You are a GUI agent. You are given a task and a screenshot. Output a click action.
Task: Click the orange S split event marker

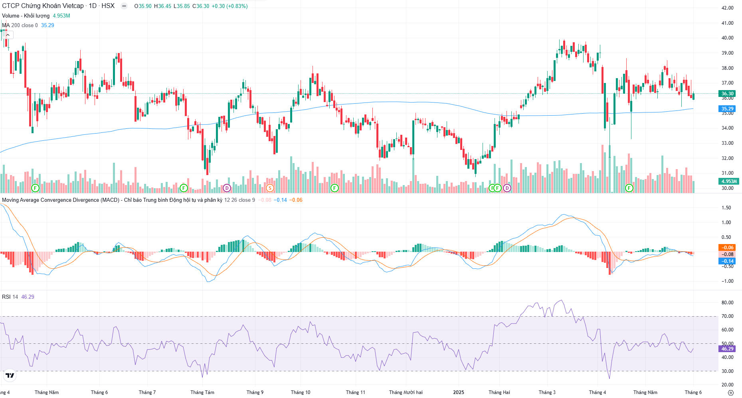[x=270, y=188]
